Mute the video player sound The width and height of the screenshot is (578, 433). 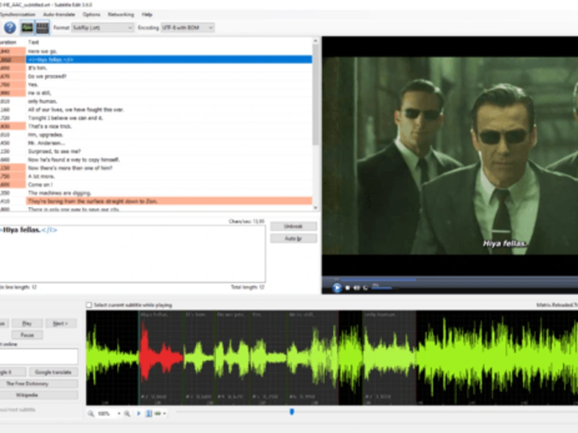coord(357,288)
